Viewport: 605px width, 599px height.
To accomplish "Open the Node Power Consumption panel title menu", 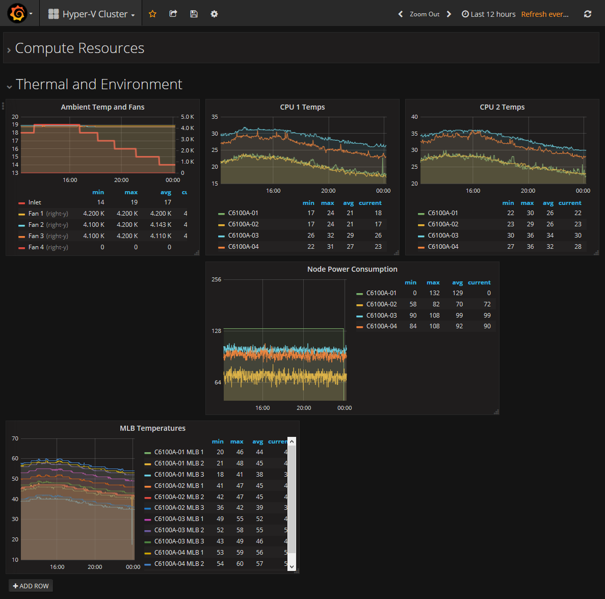I will (352, 269).
